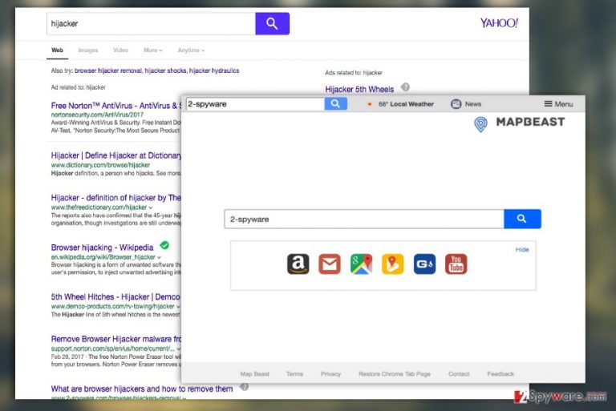Click 'Restore Chrome Tab Page' footer link
This screenshot has height=411, width=616.
[x=395, y=373]
